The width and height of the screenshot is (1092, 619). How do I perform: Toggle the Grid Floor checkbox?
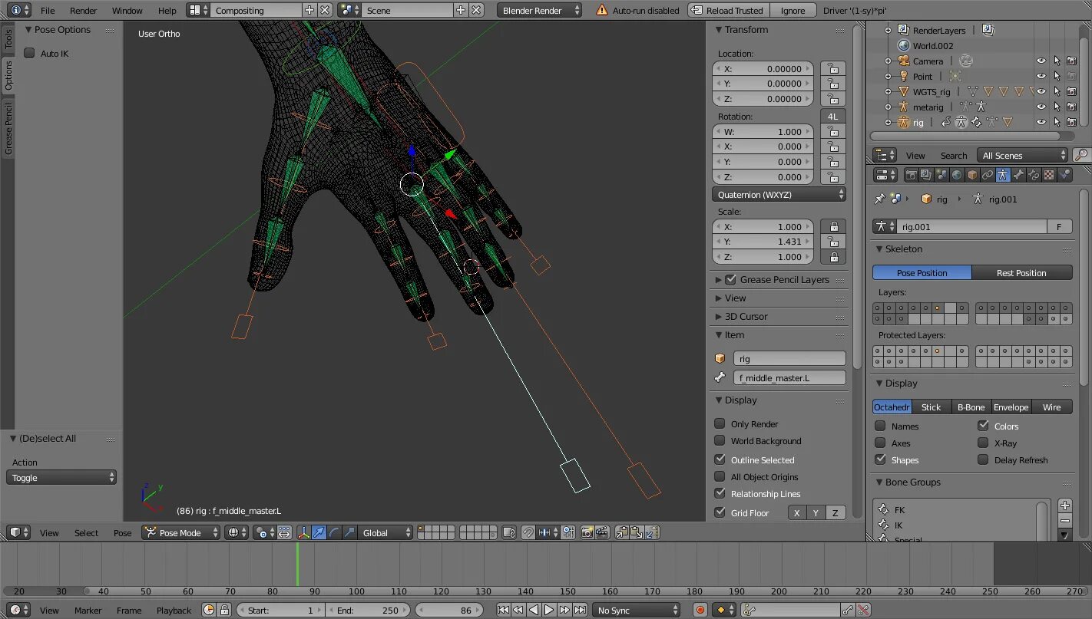point(720,512)
